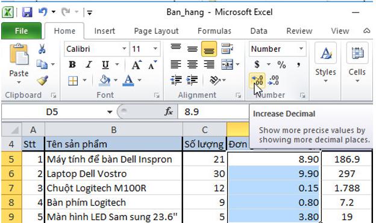Click the Copy icon in Clipboard group
Viewport: 376px width, 223px height.
[x=42, y=64]
